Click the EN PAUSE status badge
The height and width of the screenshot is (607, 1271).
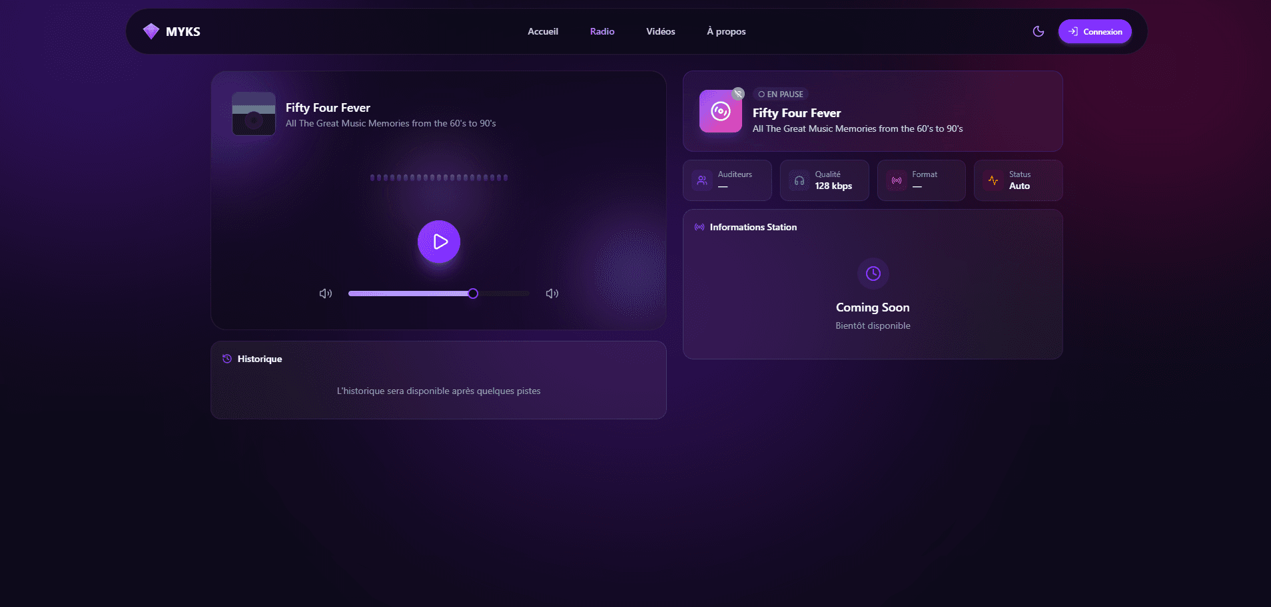point(781,95)
